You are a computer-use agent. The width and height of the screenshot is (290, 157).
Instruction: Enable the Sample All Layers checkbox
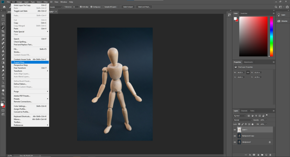coord(103,7)
